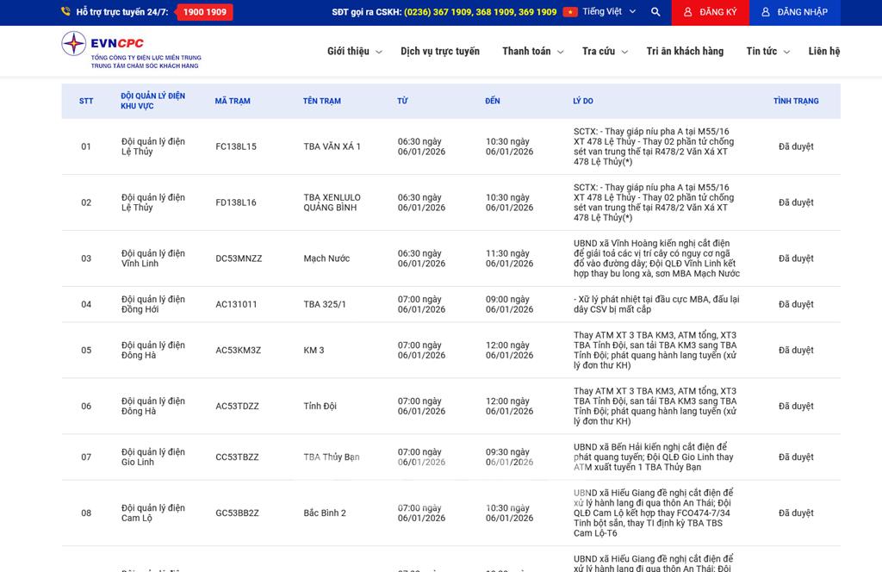Click the search magnifier icon
The image size is (882, 572).
tap(655, 12)
